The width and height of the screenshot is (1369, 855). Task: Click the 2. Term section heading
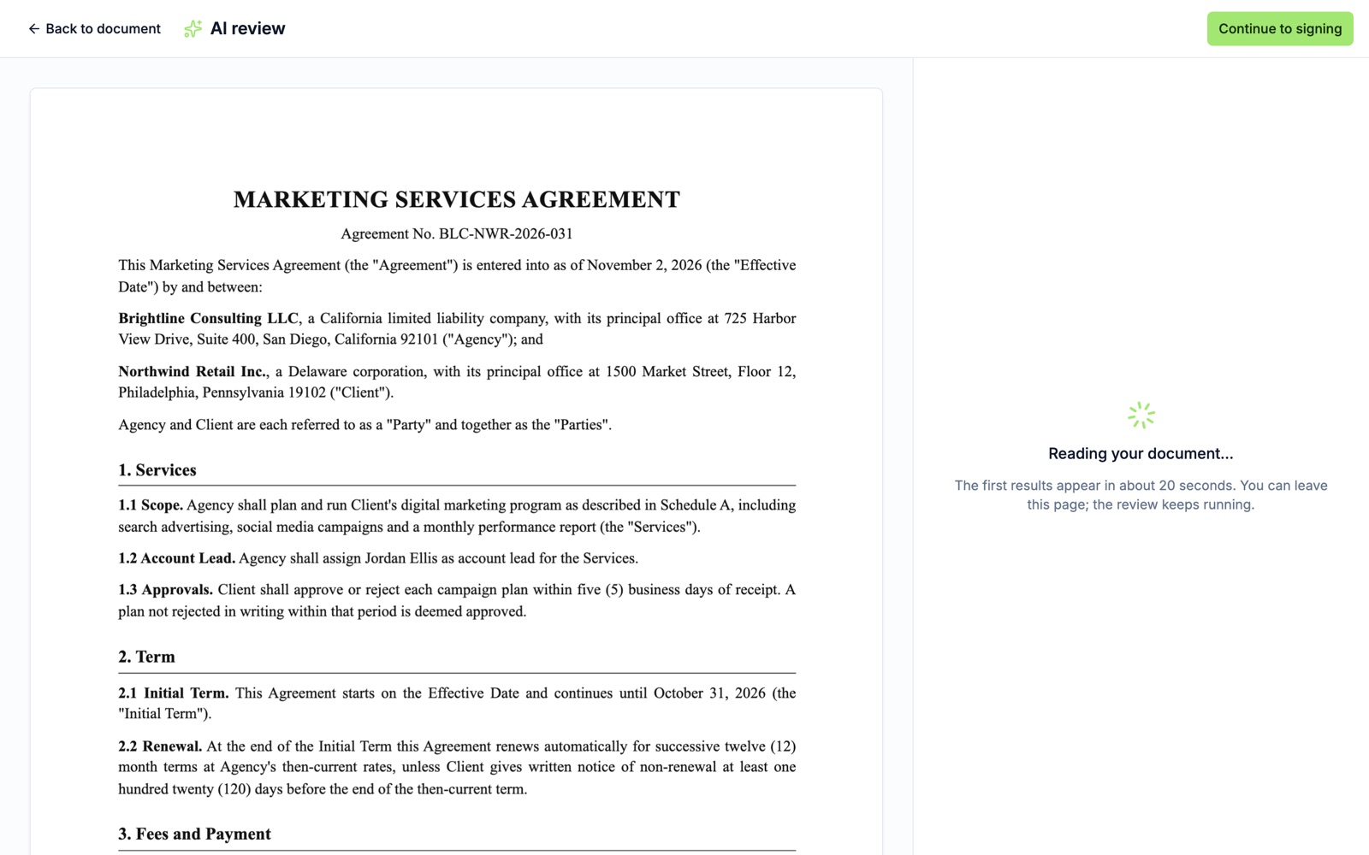(x=146, y=657)
